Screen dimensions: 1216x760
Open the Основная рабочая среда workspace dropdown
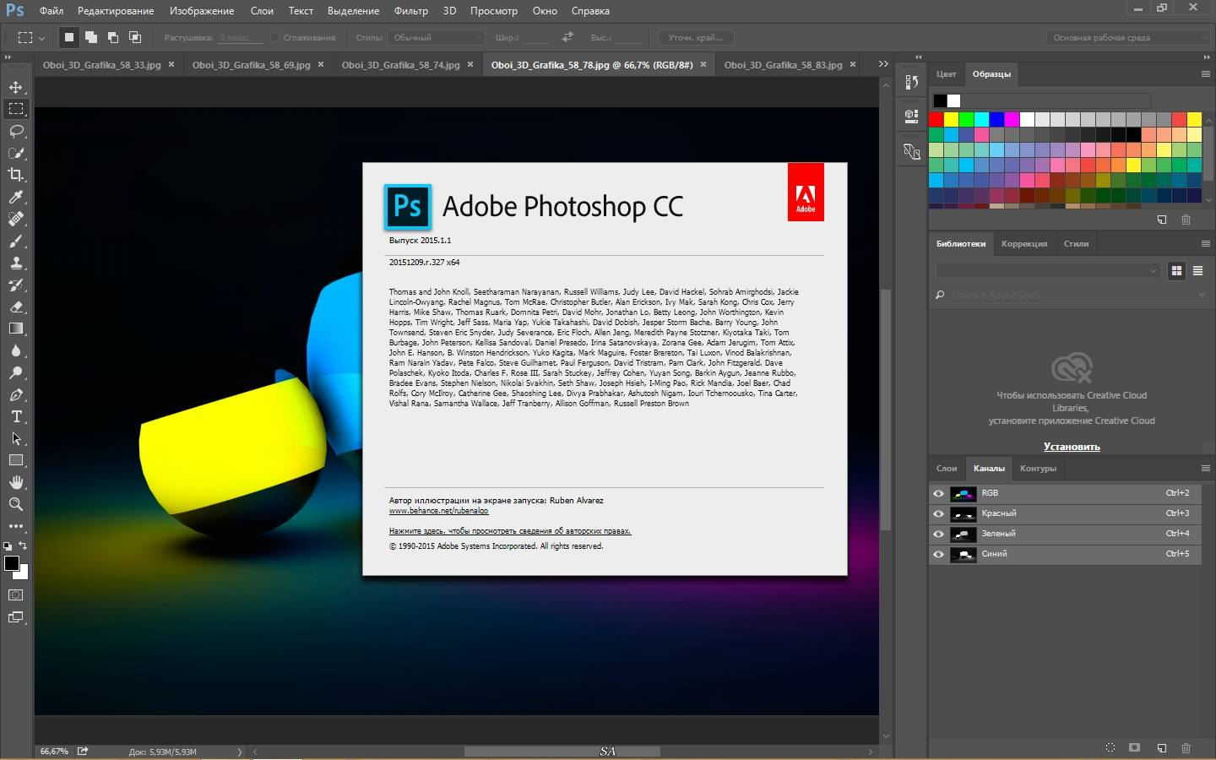pos(1129,37)
